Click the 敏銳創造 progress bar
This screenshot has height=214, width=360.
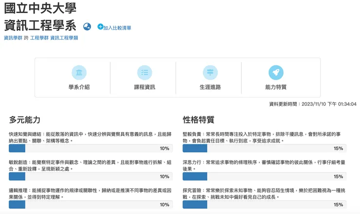[x=90, y=177]
